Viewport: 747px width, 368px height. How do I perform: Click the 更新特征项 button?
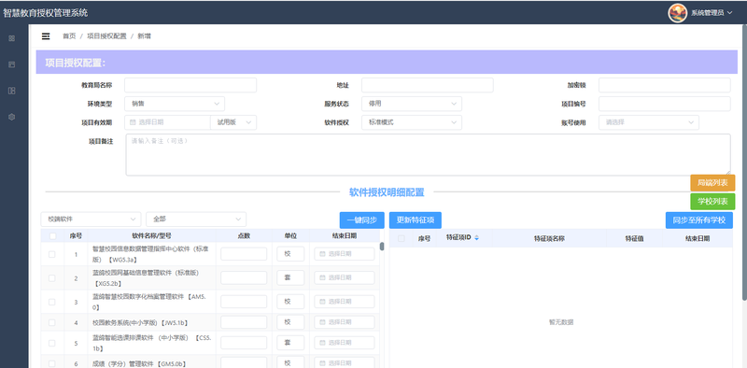pos(416,220)
